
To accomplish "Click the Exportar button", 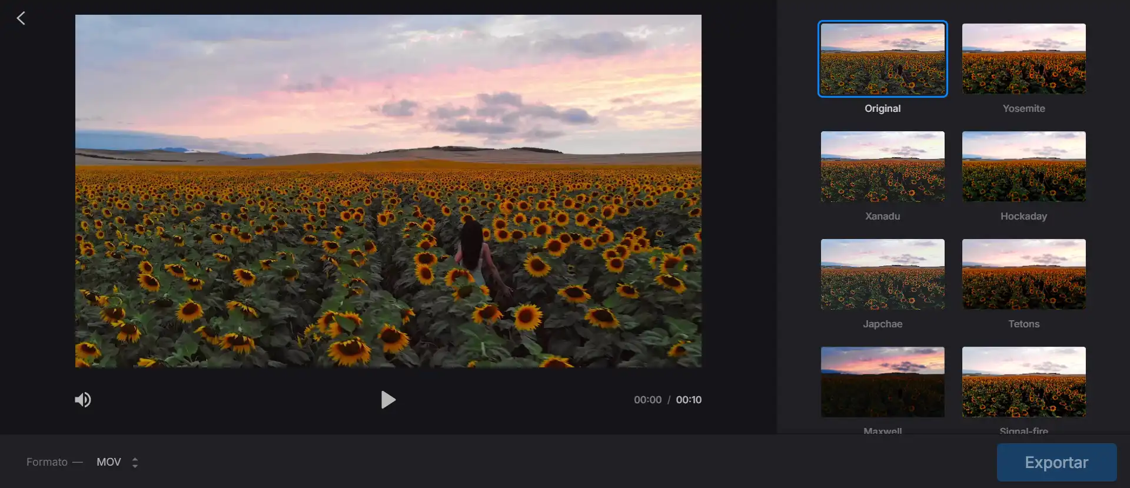I will (1056, 462).
